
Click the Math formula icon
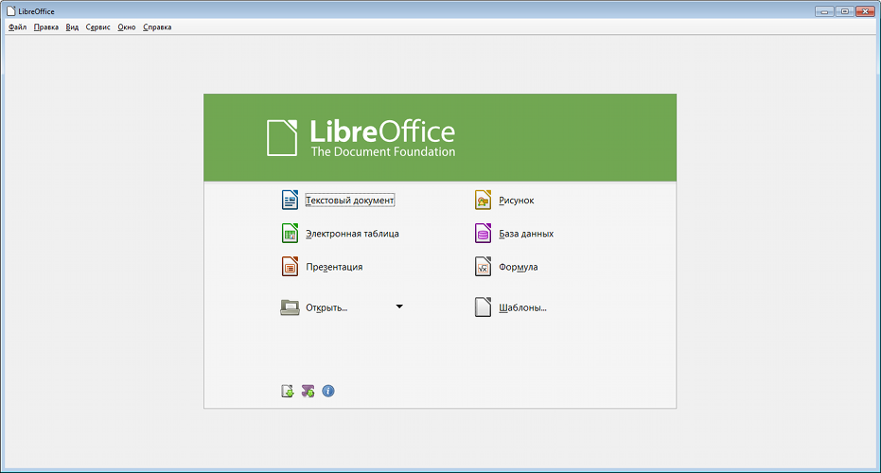click(484, 266)
